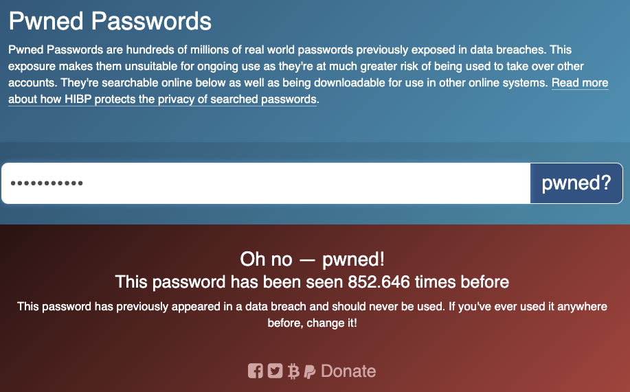Open the Donate link
The image size is (630, 392).
[348, 371]
